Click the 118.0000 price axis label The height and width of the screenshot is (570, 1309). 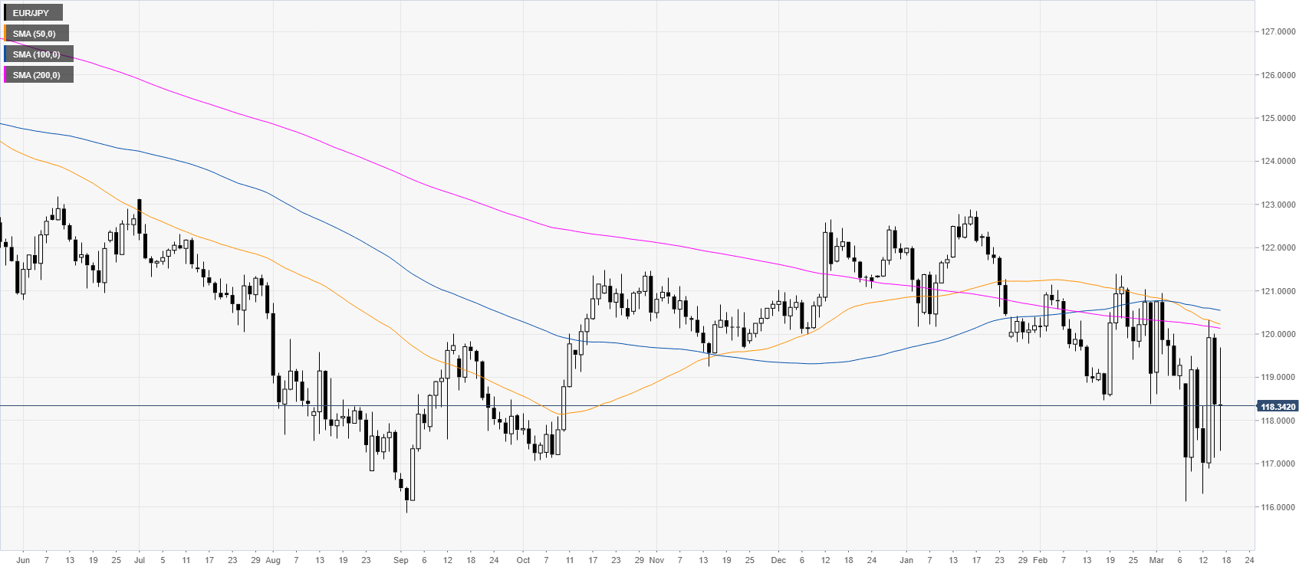click(x=1278, y=421)
